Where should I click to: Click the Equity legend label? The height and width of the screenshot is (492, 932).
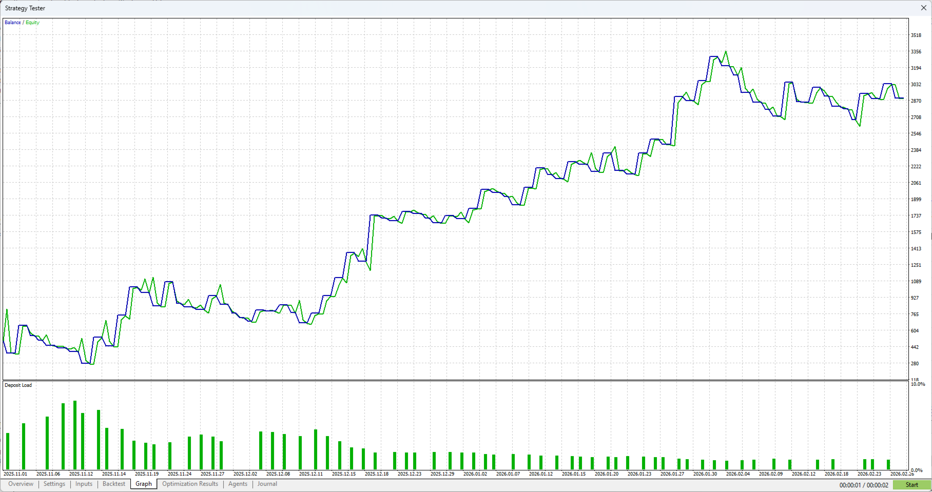point(32,23)
